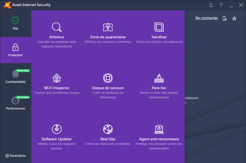Click 'Protège vos dossiers contre les ransomwares' text

(x=159, y=146)
